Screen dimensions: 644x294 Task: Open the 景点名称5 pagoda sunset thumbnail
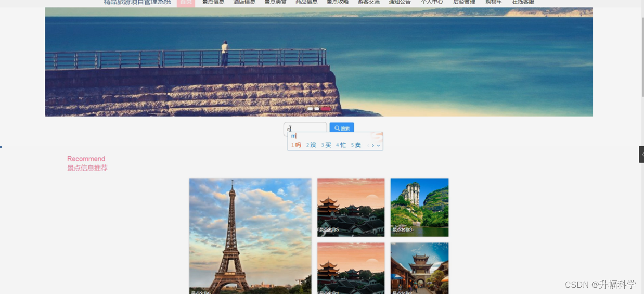point(351,208)
